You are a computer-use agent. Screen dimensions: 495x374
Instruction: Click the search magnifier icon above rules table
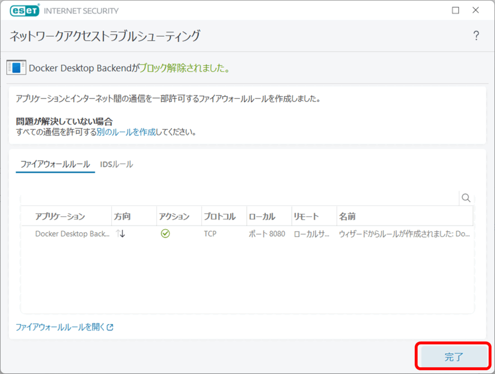[466, 198]
